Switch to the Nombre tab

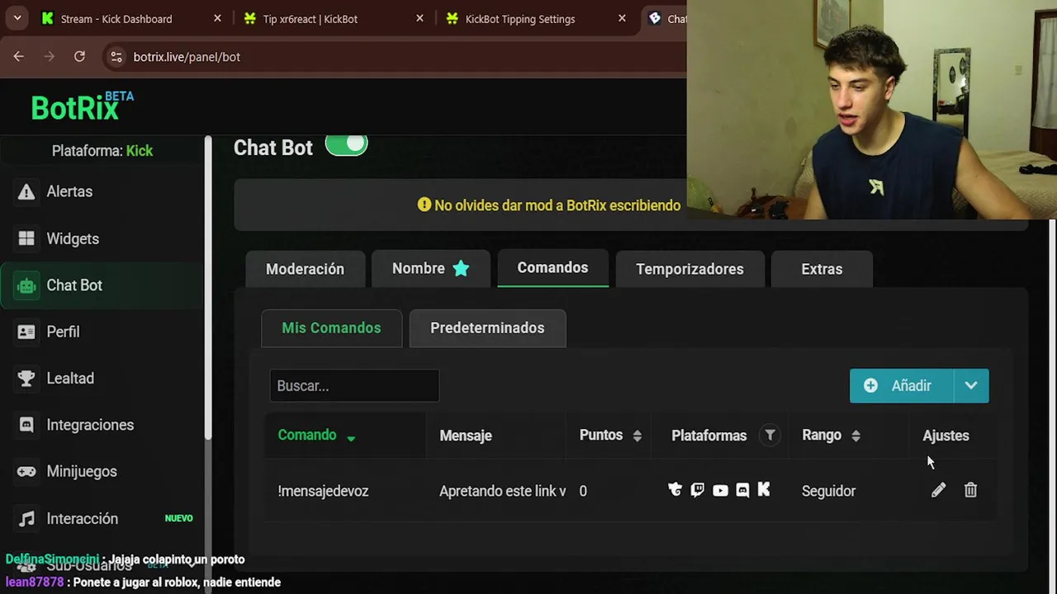tap(430, 268)
